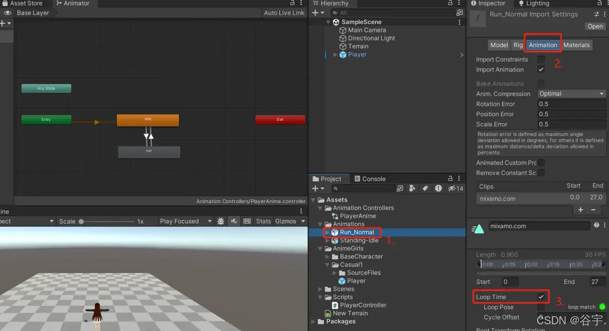Open Play Focused dropdown
609x331 pixels.
186,221
